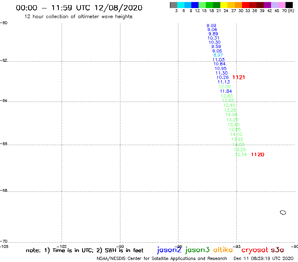Image resolution: width=298 pixels, height=262 pixels.
Task: Click the 10.84 wave height value
Action: point(219,64)
